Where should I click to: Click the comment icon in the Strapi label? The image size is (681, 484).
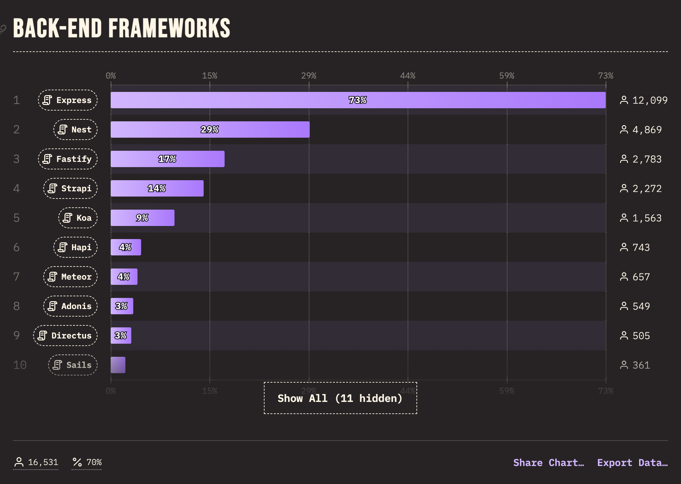coord(52,188)
